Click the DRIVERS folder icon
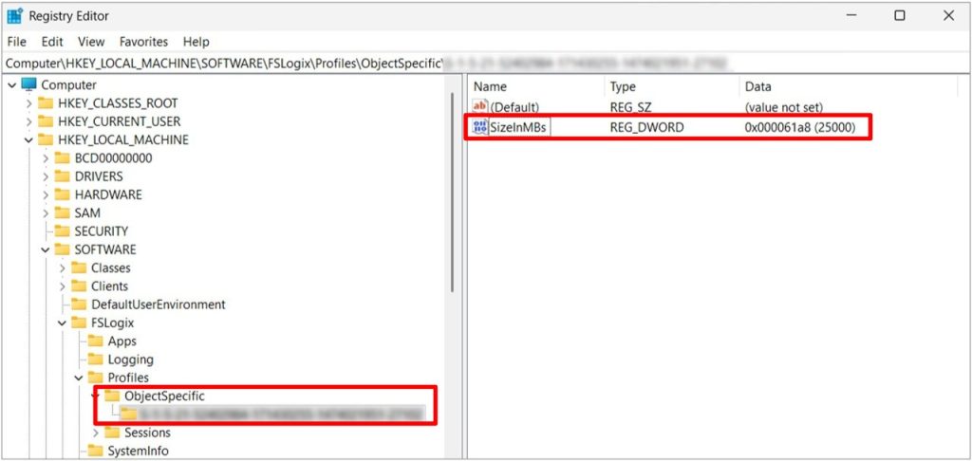The width and height of the screenshot is (972, 461). (x=62, y=176)
